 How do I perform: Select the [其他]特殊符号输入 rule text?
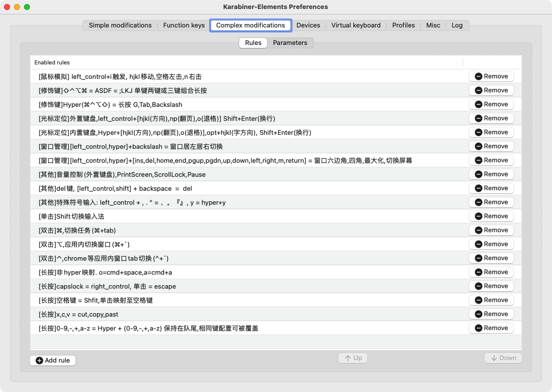point(132,203)
